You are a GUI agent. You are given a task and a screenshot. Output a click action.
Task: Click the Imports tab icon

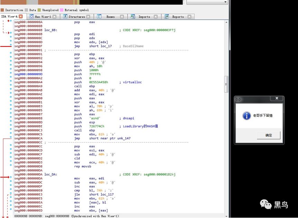133,17
